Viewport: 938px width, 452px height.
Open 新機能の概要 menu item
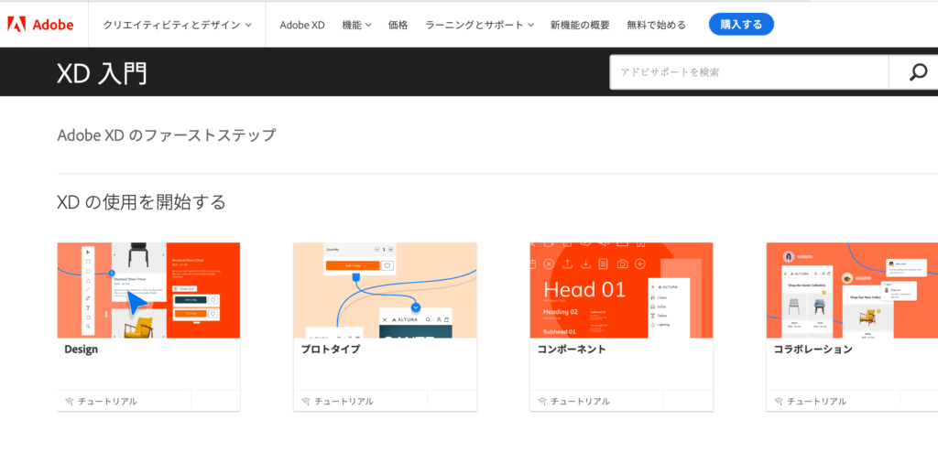pos(580,25)
